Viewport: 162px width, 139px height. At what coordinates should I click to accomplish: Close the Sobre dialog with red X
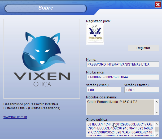tap(158, 5)
